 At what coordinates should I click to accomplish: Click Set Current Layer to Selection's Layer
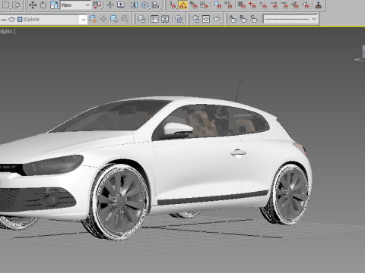pos(125,19)
